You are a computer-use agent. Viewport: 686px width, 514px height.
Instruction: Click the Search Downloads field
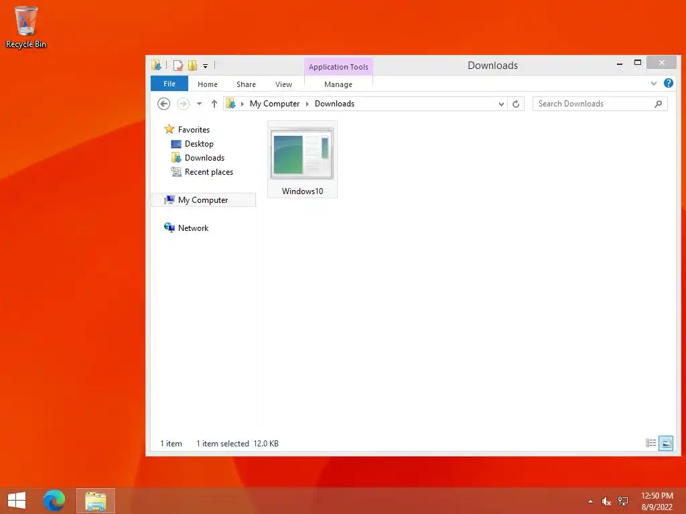coord(600,104)
